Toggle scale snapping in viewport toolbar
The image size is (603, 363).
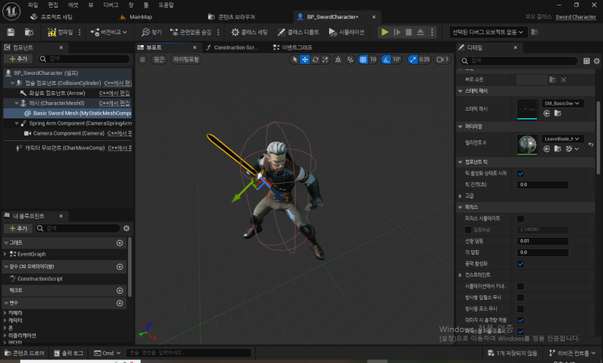[413, 59]
